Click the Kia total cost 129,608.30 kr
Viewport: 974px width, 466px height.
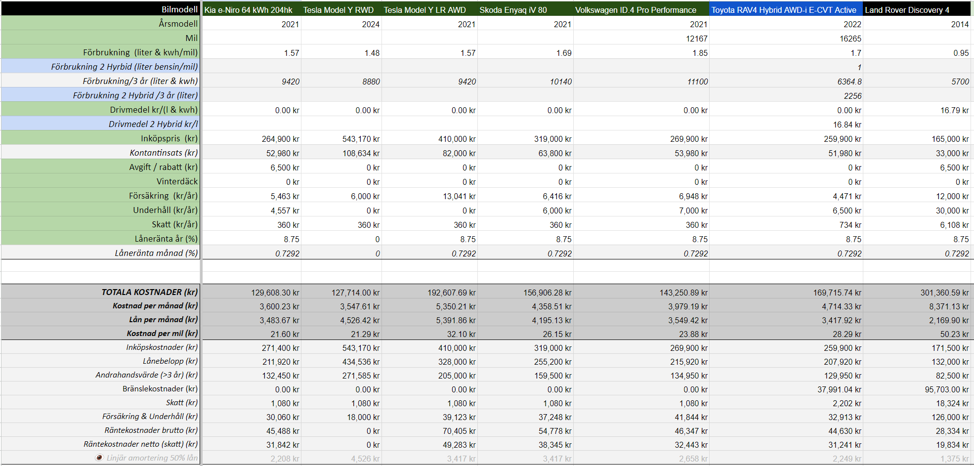click(x=275, y=293)
